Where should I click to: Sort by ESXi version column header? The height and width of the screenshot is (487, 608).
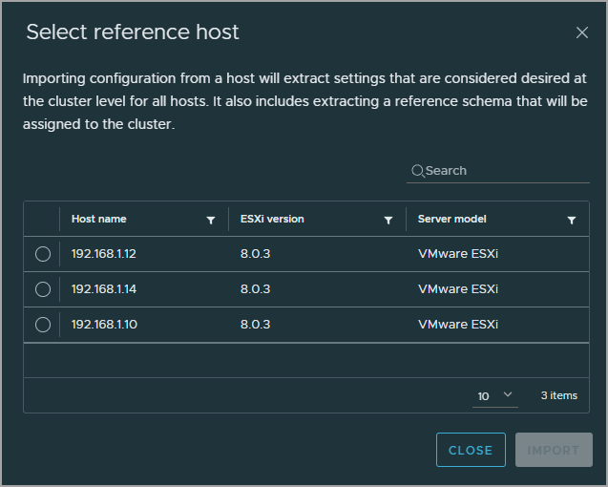click(x=272, y=219)
